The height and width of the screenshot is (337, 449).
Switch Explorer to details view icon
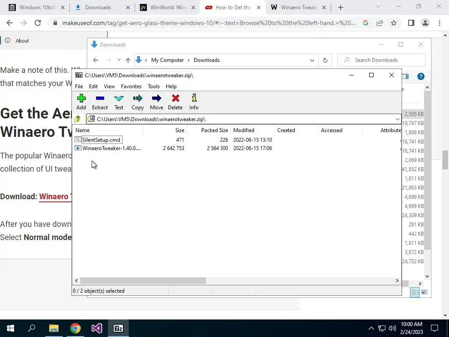[x=415, y=292]
